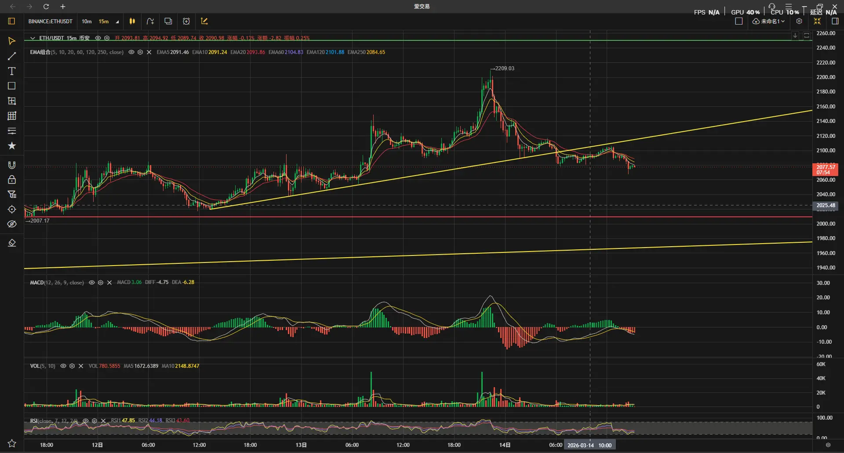
Task: Open the measurement ruler tool below rectangle tool
Action: [12, 101]
